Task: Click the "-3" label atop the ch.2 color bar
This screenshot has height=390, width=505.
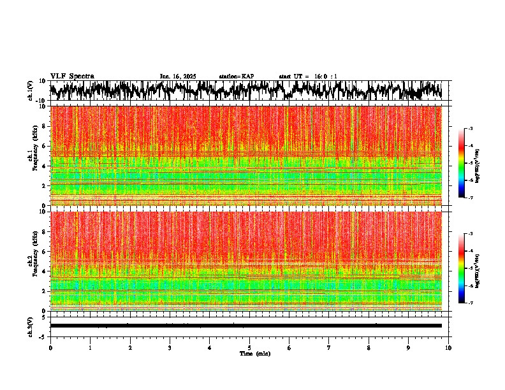Action: pyautogui.click(x=470, y=234)
